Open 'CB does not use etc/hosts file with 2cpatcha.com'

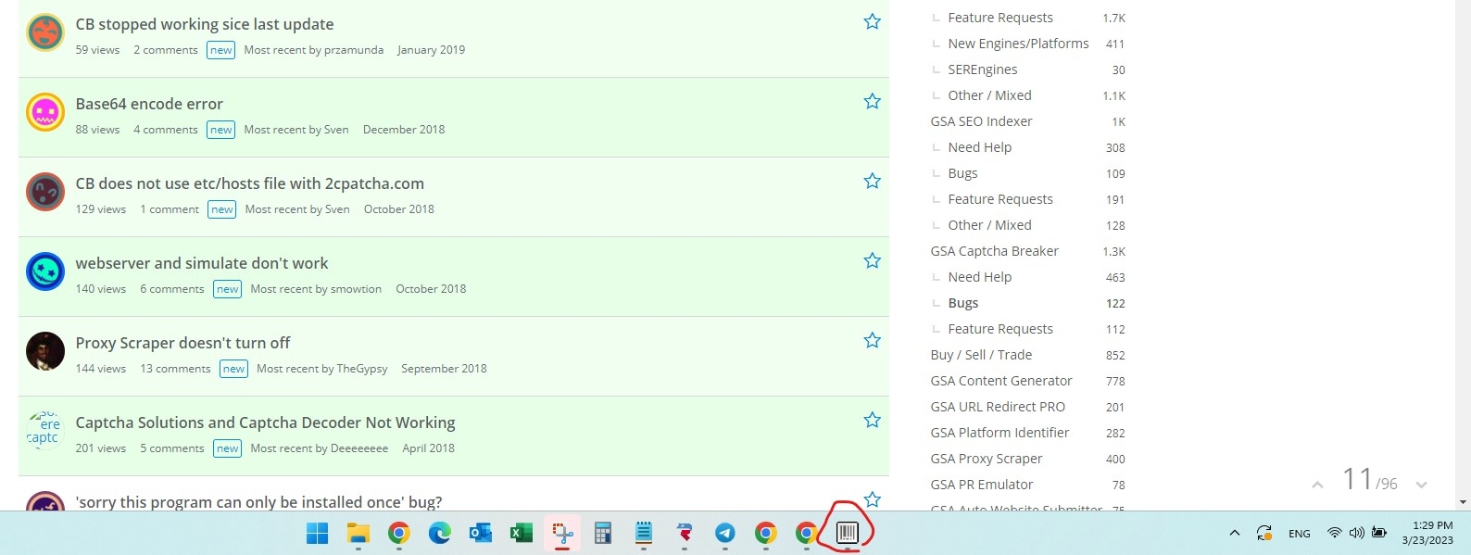point(250,183)
